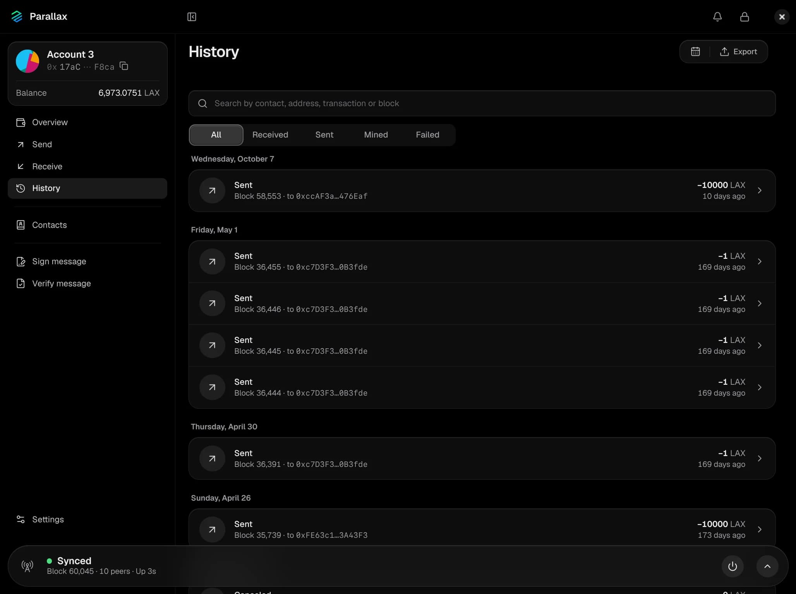Click sent arrow icon for Block 35,739
796x594 pixels.
pos(212,530)
